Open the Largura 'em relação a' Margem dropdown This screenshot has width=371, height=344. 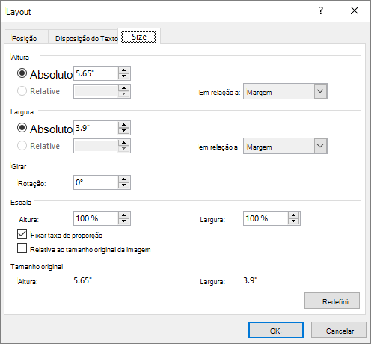pos(285,146)
